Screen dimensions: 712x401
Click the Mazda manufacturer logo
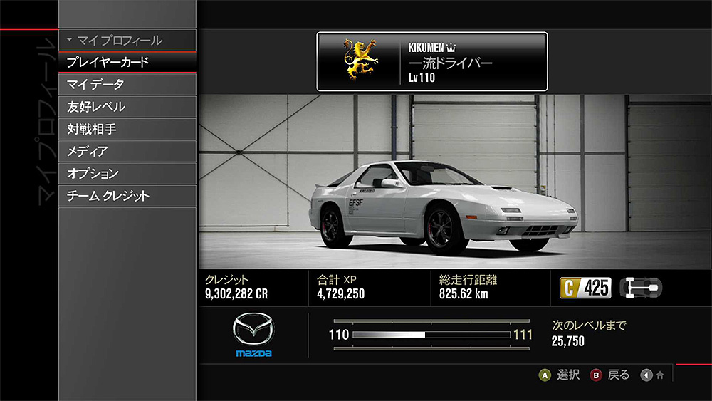[254, 335]
